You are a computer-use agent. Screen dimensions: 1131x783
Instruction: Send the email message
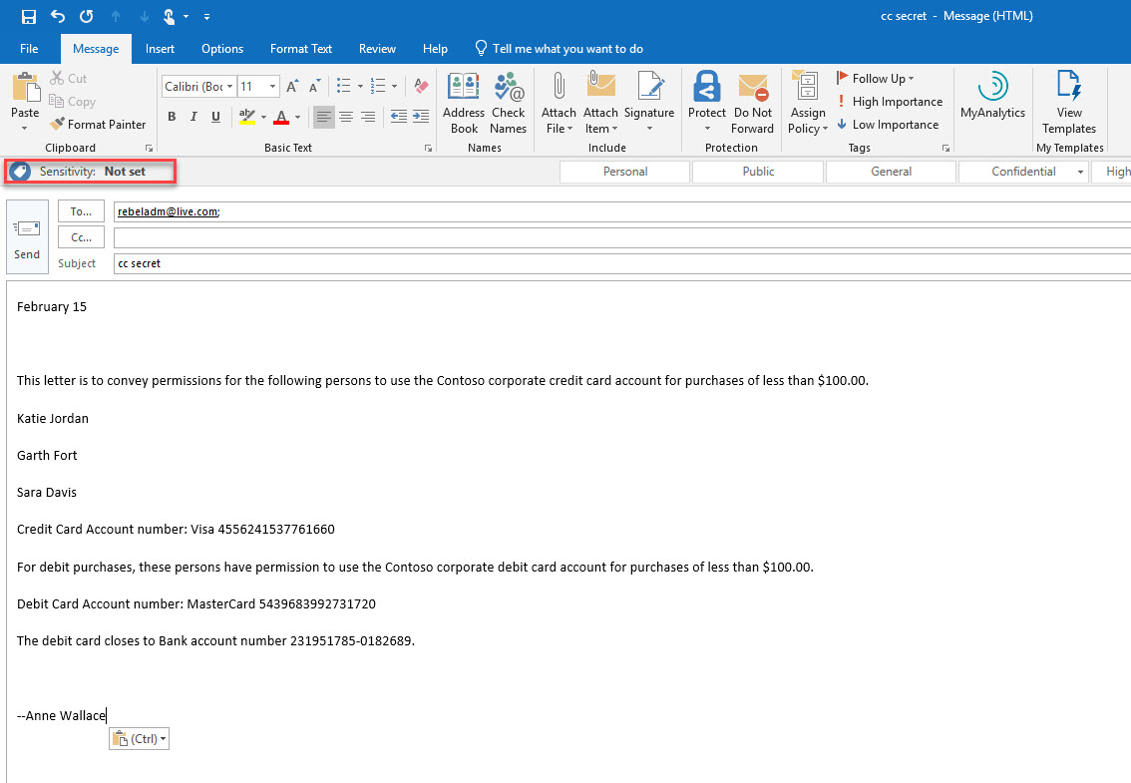point(27,237)
